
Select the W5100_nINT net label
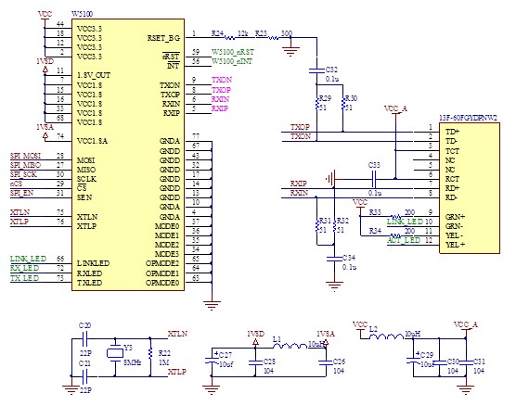coord(232,61)
